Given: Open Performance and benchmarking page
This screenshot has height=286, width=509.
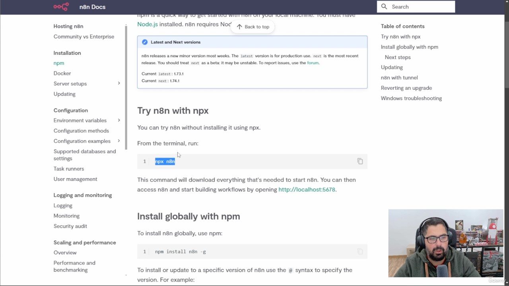Looking at the screenshot, I should pos(74,267).
